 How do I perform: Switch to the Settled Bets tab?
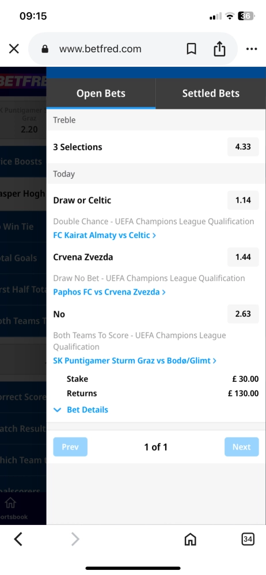point(211,94)
